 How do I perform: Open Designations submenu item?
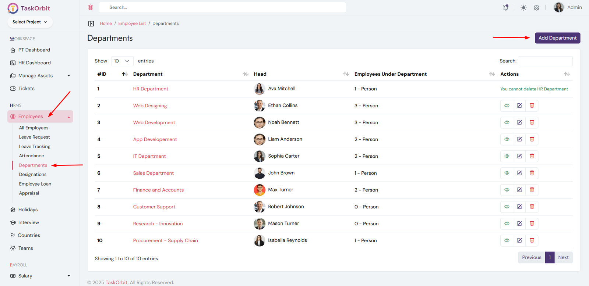coord(33,175)
